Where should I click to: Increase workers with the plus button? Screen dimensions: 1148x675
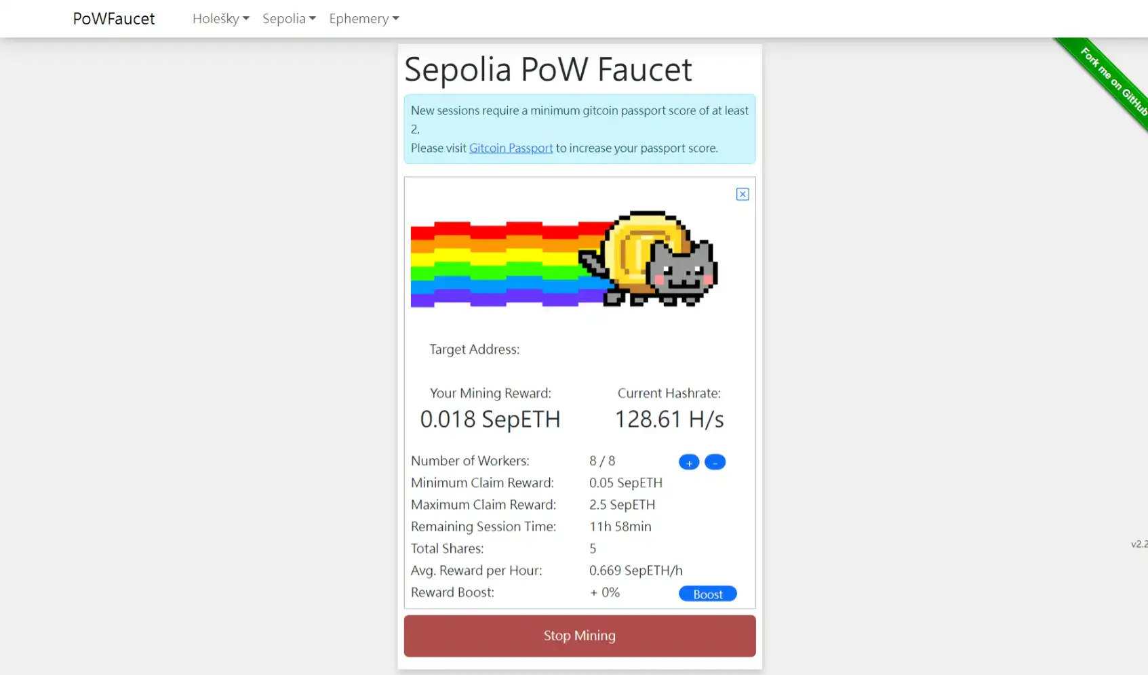click(x=689, y=462)
